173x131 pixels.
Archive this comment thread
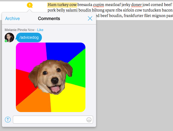[x=13, y=18]
